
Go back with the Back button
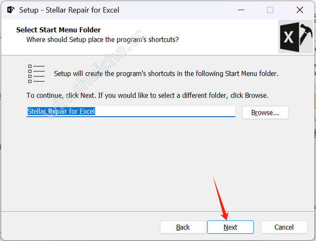[183, 227]
